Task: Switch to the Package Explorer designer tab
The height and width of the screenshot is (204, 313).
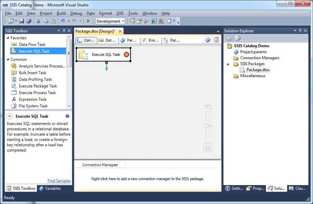Action: (172, 40)
